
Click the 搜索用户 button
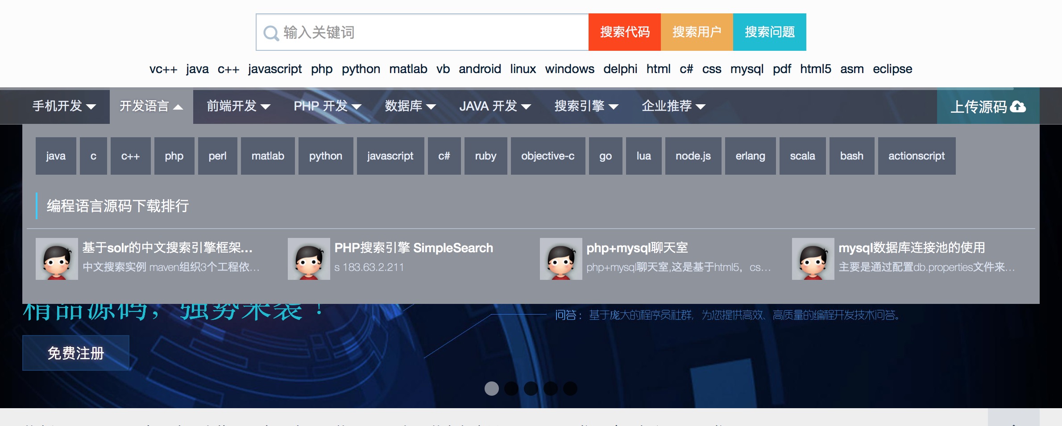697,32
